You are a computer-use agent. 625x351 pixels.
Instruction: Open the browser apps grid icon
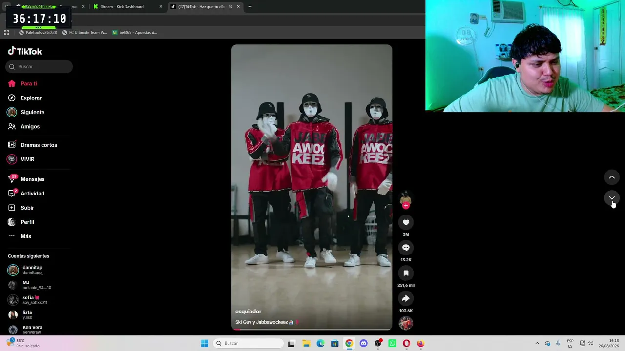(x=7, y=33)
